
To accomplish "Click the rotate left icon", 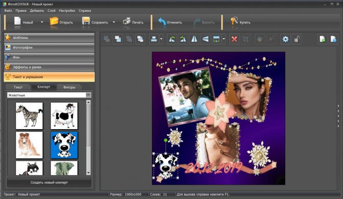I will [172, 39].
